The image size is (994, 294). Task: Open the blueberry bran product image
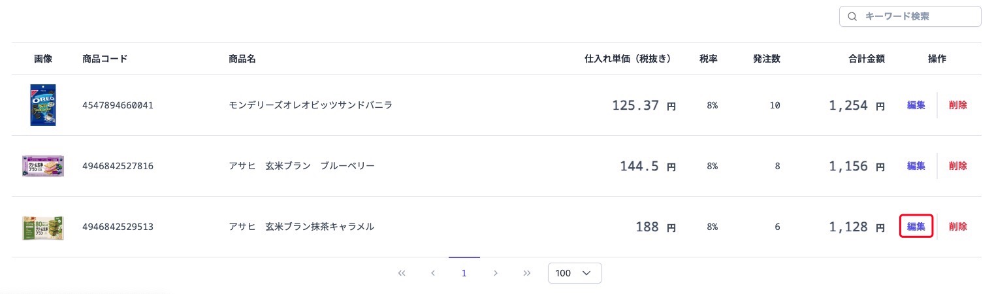(43, 166)
